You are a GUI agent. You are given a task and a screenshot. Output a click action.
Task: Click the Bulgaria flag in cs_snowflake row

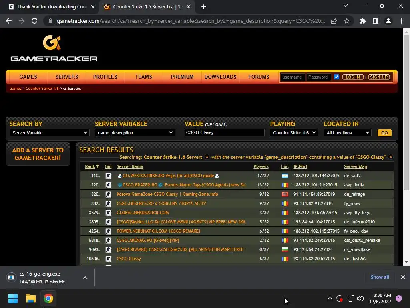coord(285,249)
